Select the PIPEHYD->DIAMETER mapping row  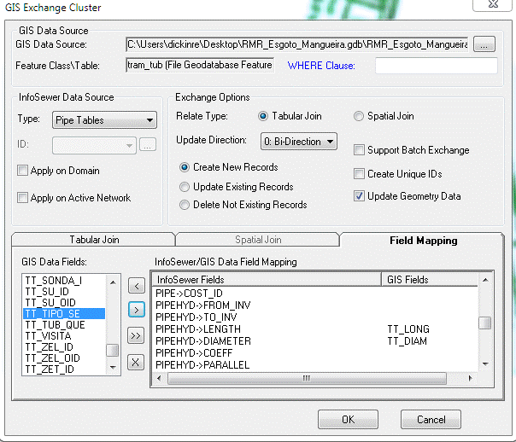(316, 341)
